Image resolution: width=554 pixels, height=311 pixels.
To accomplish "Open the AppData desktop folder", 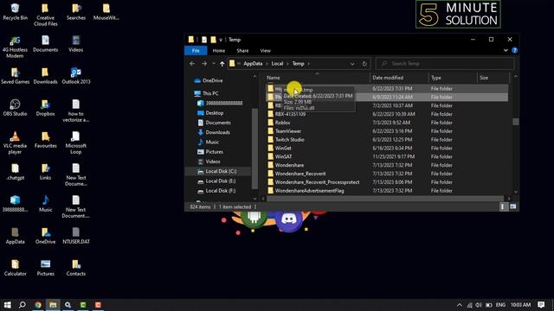I will [15, 236].
